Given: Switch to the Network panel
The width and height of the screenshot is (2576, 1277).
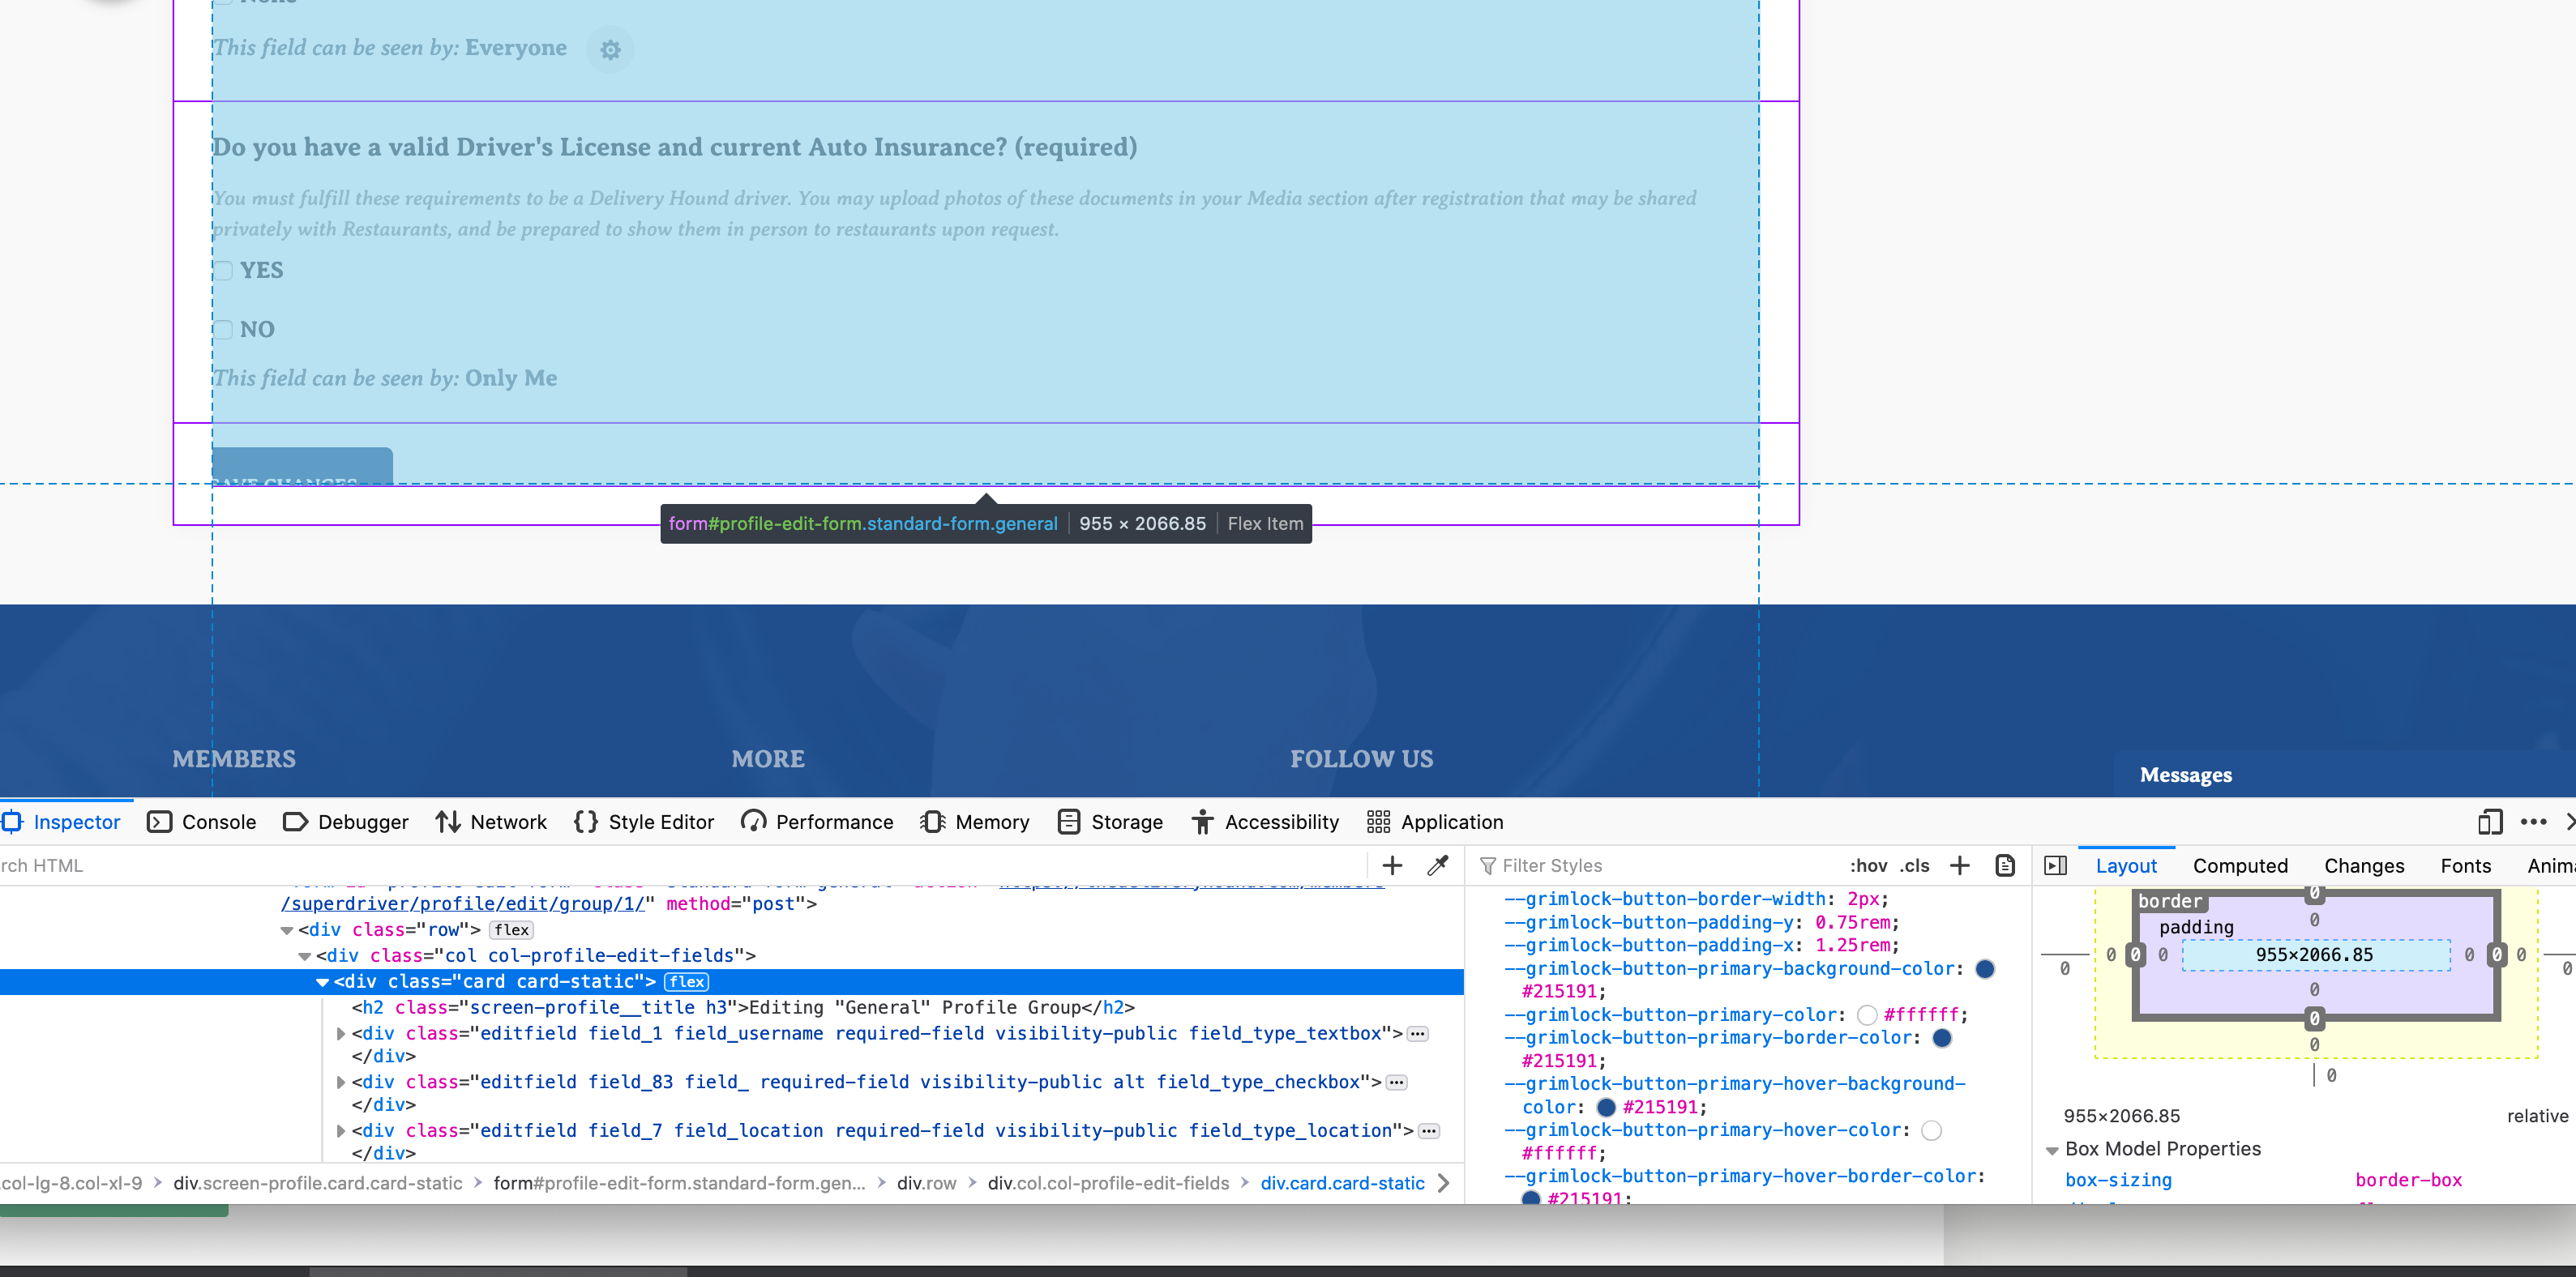Looking at the screenshot, I should [491, 821].
